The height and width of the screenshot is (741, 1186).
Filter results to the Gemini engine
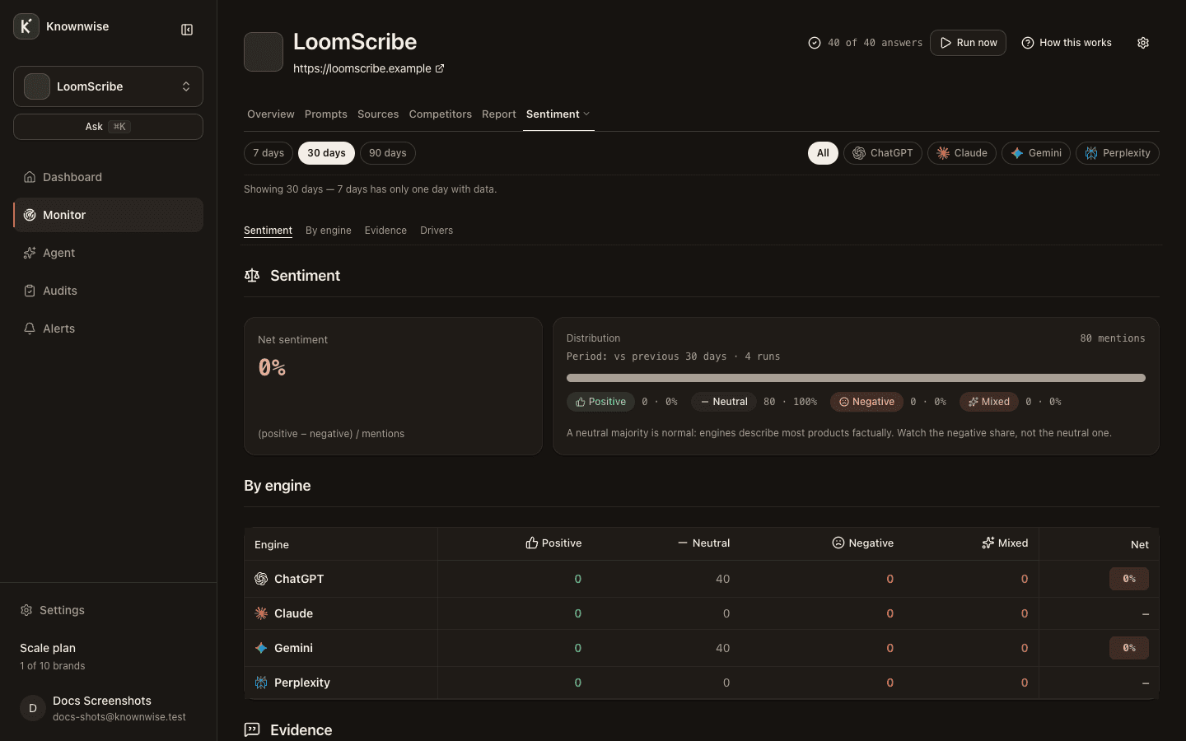(1036, 153)
